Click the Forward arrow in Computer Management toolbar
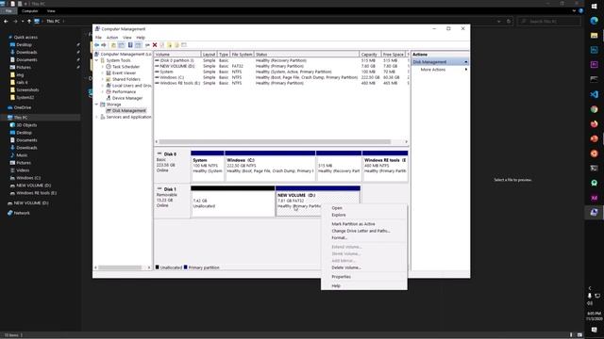 coord(104,45)
